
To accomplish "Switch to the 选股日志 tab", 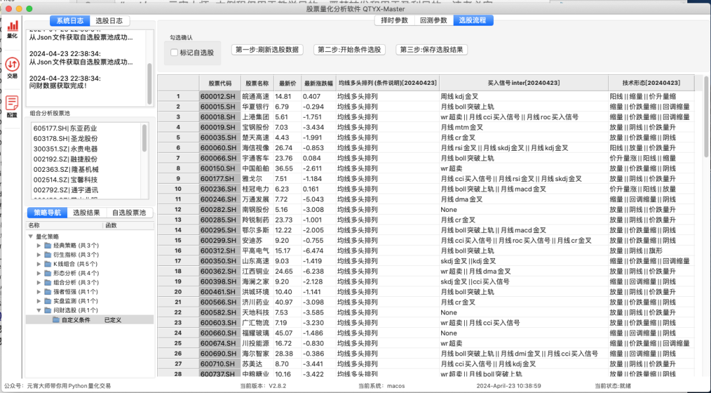I will click(x=109, y=21).
